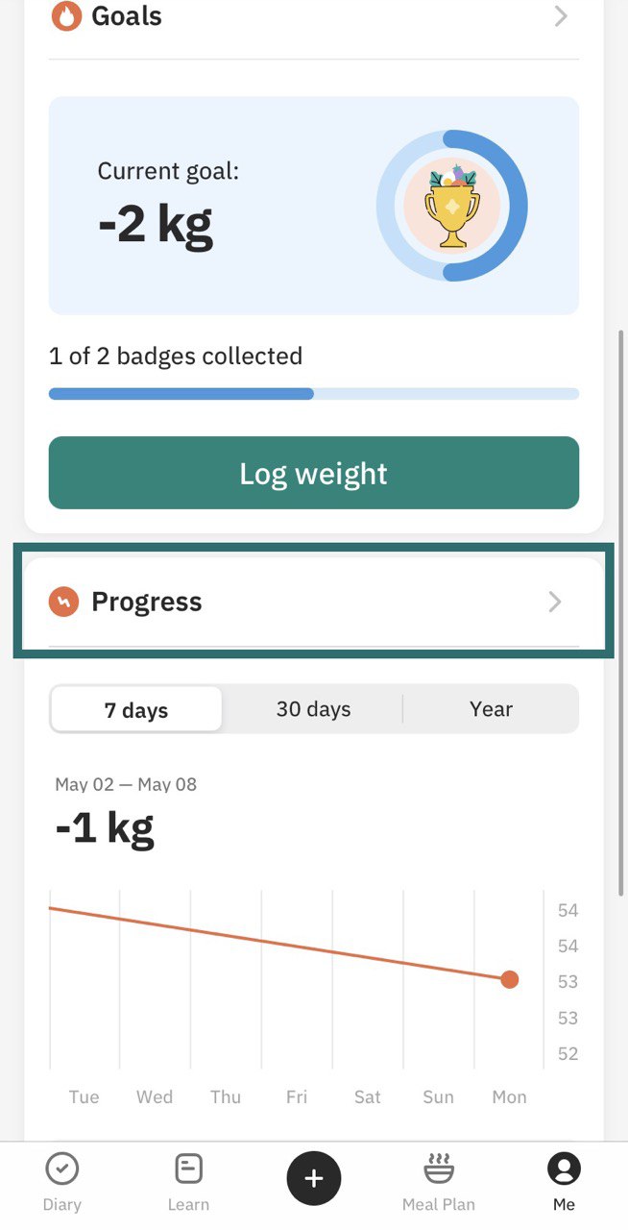Tap the trophy badge icon

[452, 206]
